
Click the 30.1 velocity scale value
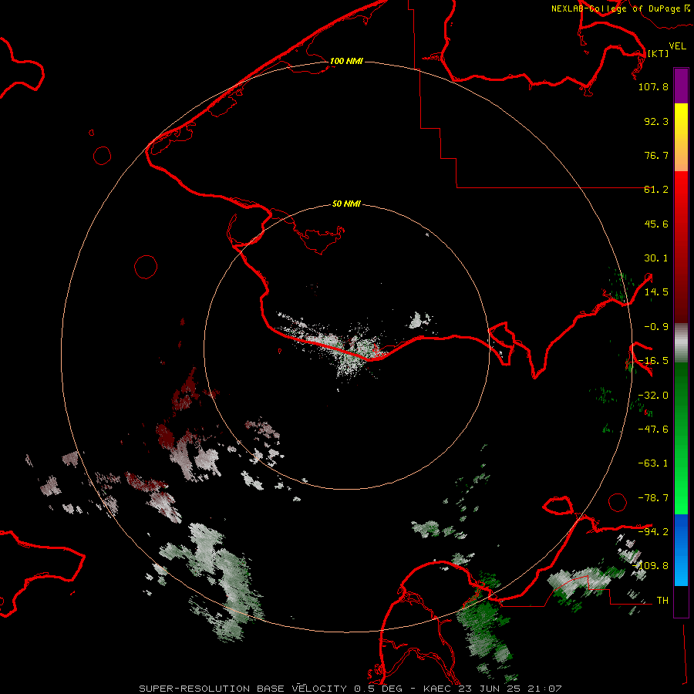click(x=656, y=258)
